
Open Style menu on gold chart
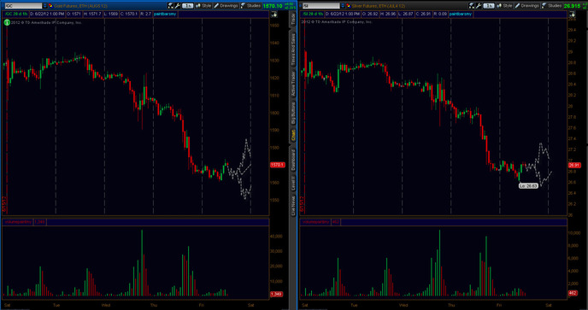[203, 6]
